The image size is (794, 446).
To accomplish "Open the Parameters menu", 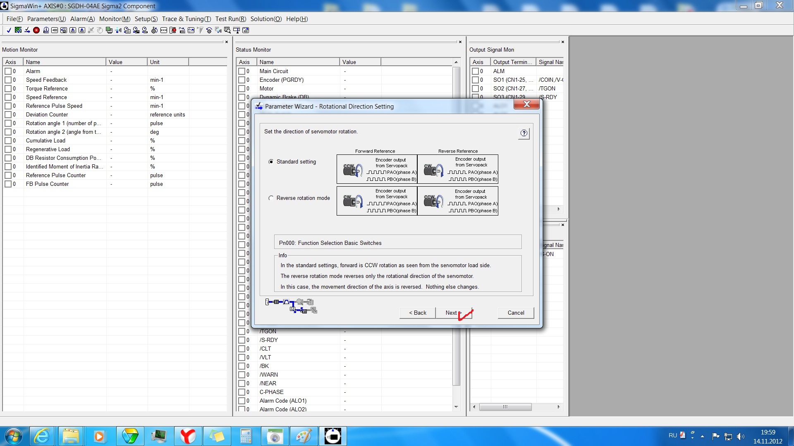I will click(46, 19).
